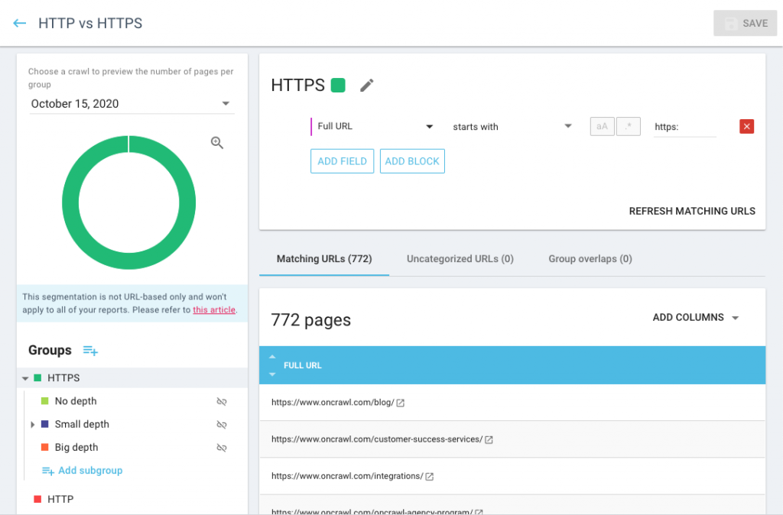Screen dimensions: 783x515
Task: Toggle link icon for Big depth
Action: coord(222,448)
